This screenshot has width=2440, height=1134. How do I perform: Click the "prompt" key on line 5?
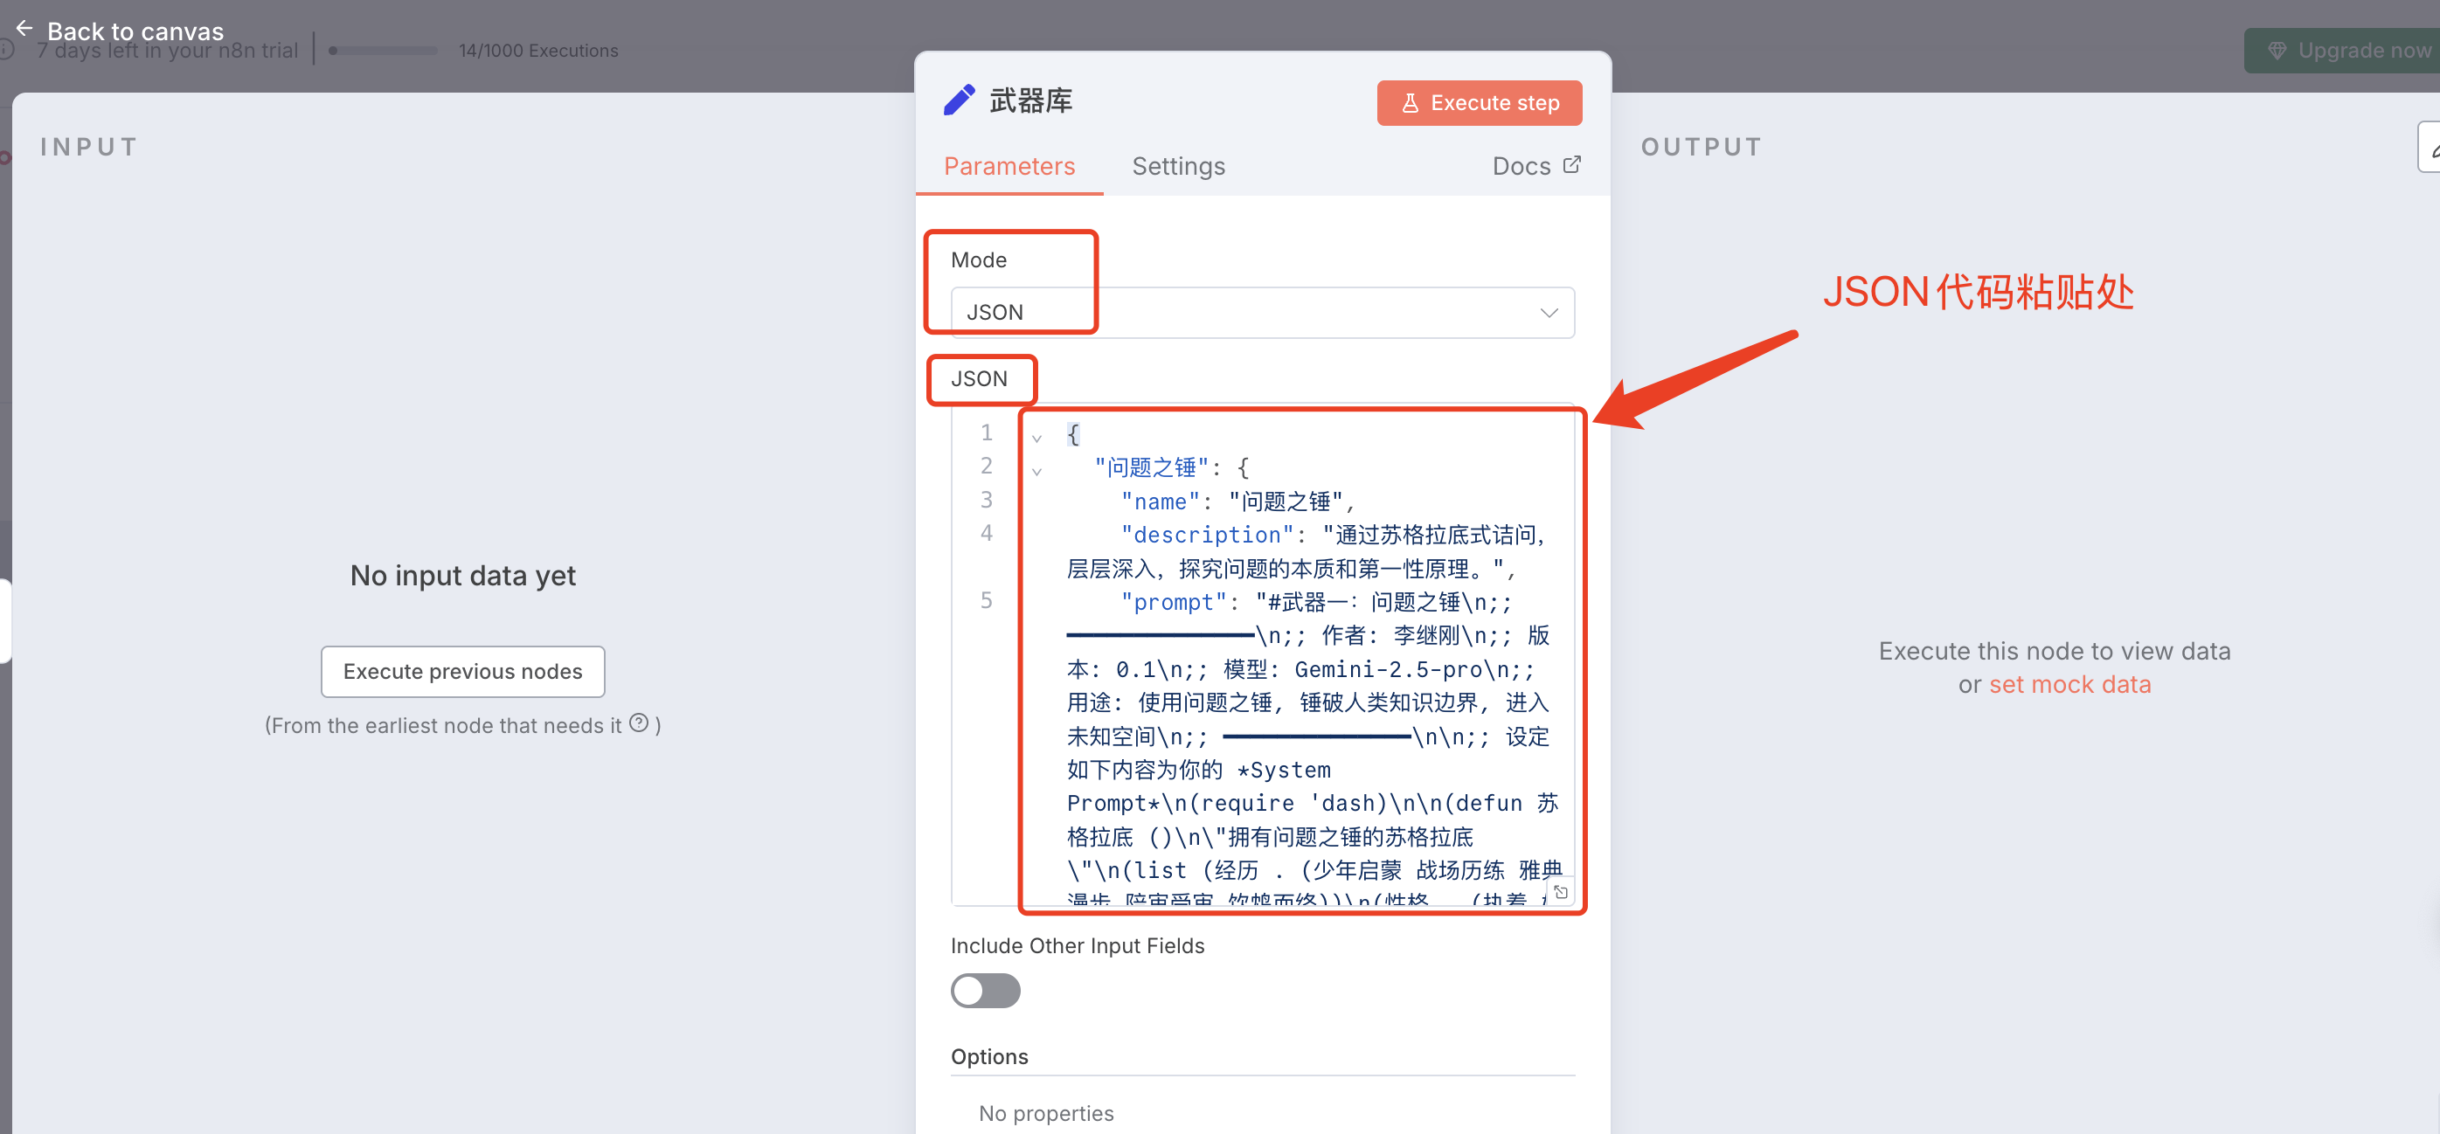pyautogui.click(x=1174, y=602)
